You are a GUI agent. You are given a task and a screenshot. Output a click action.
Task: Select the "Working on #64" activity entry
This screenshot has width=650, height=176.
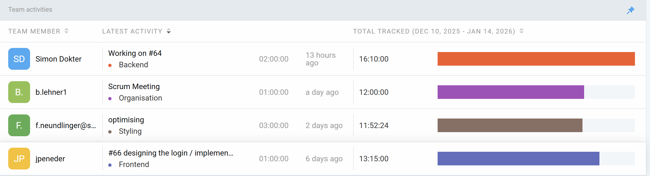tap(135, 53)
